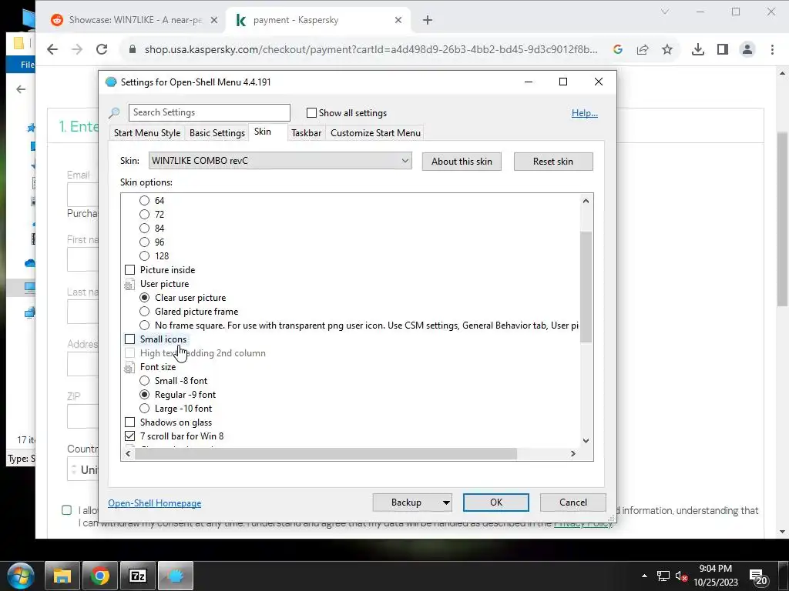
Task: Switch to Start Menu Style tab
Action: [x=147, y=133]
